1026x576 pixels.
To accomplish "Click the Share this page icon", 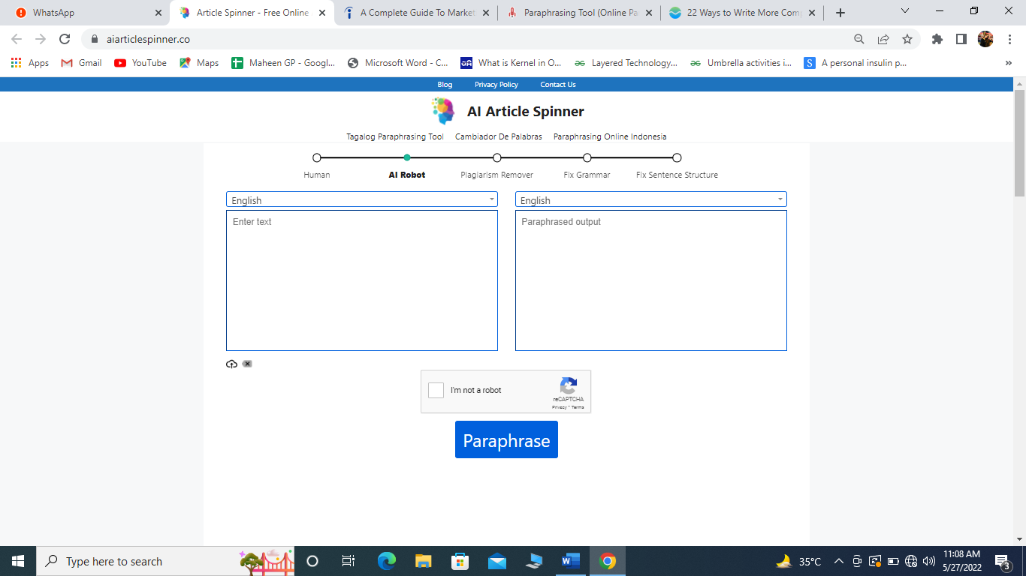I will (883, 39).
